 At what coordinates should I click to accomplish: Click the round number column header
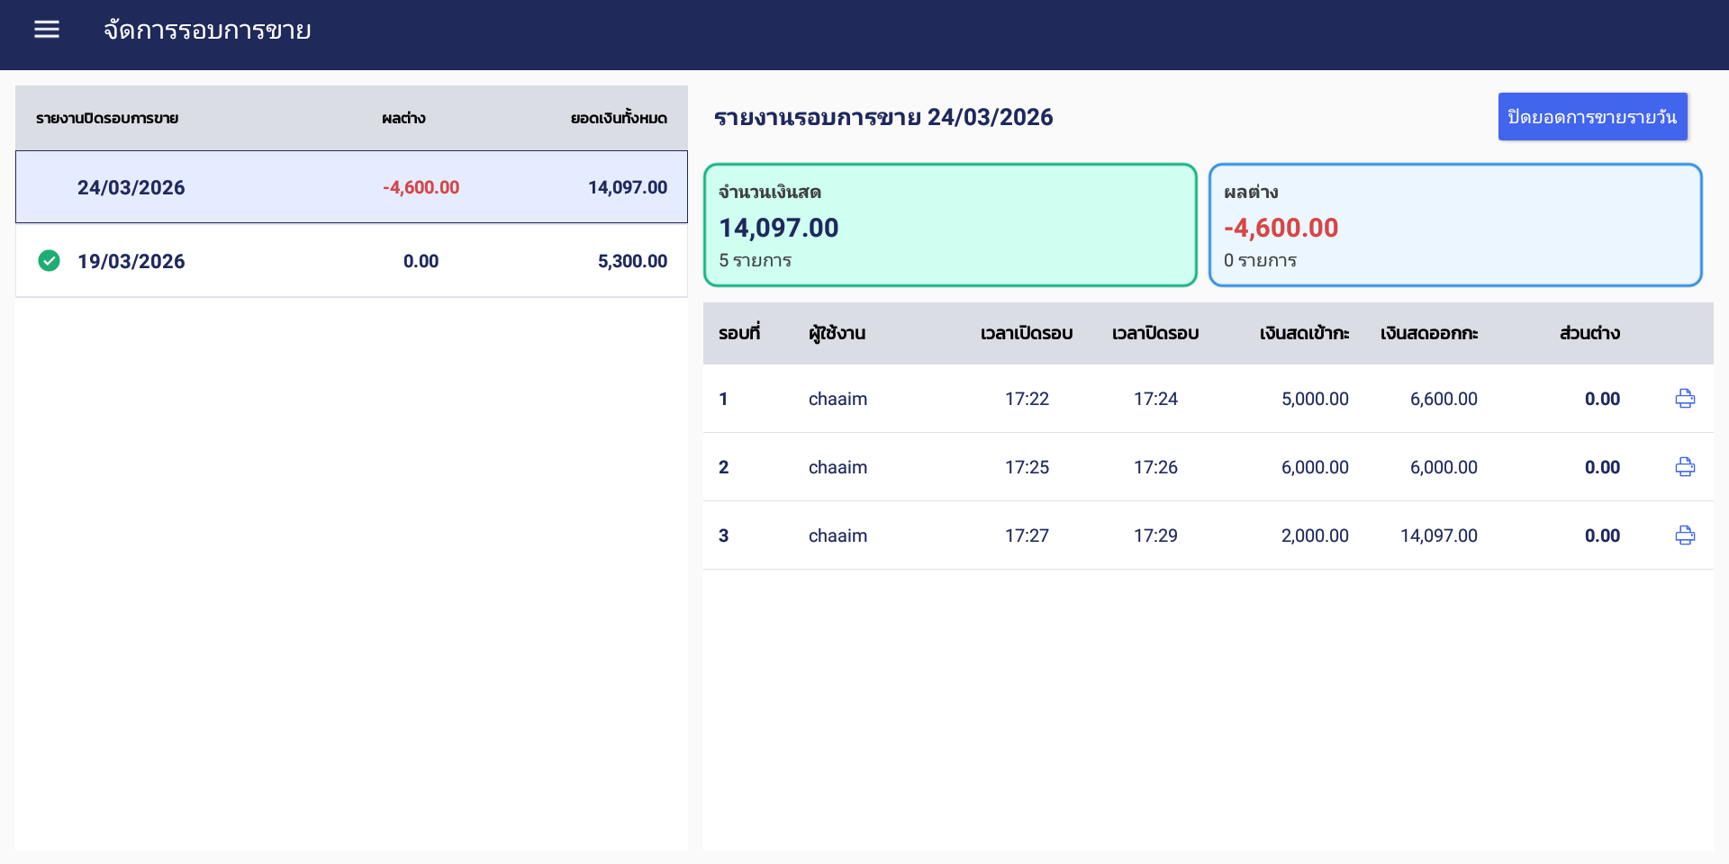coord(739,333)
